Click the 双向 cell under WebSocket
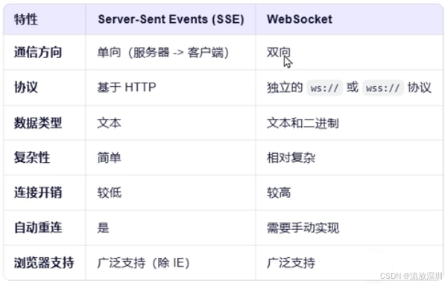 tap(279, 52)
